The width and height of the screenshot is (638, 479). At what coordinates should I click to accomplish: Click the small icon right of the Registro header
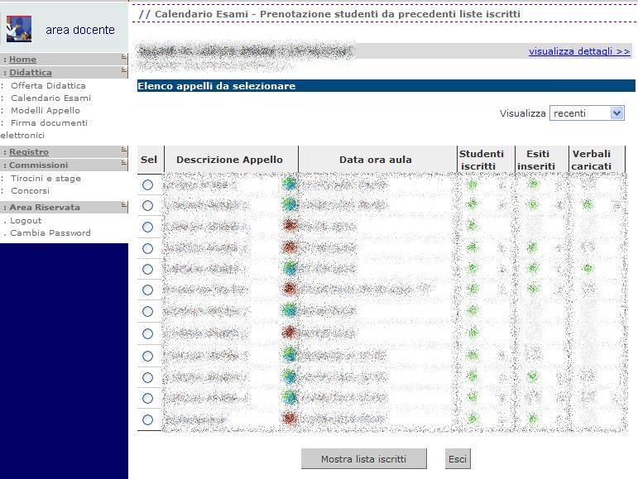pos(123,150)
